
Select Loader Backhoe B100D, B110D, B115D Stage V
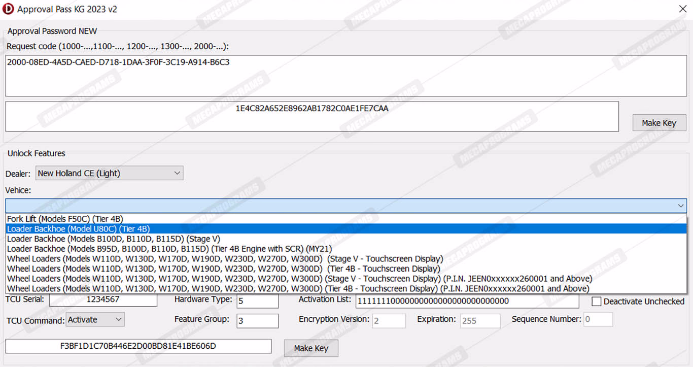coord(113,239)
